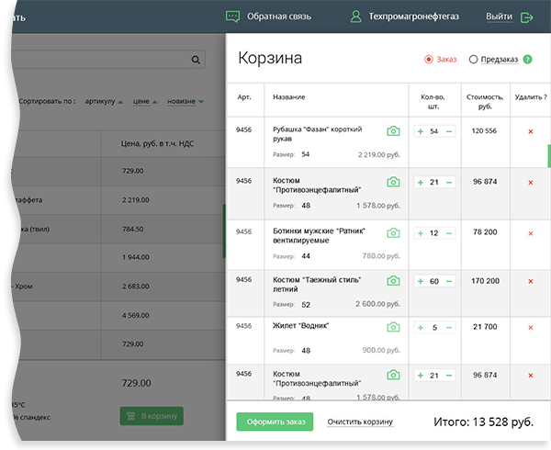Increase quantity of Жилет "Водник"
The height and width of the screenshot is (450, 551).
coord(421,328)
